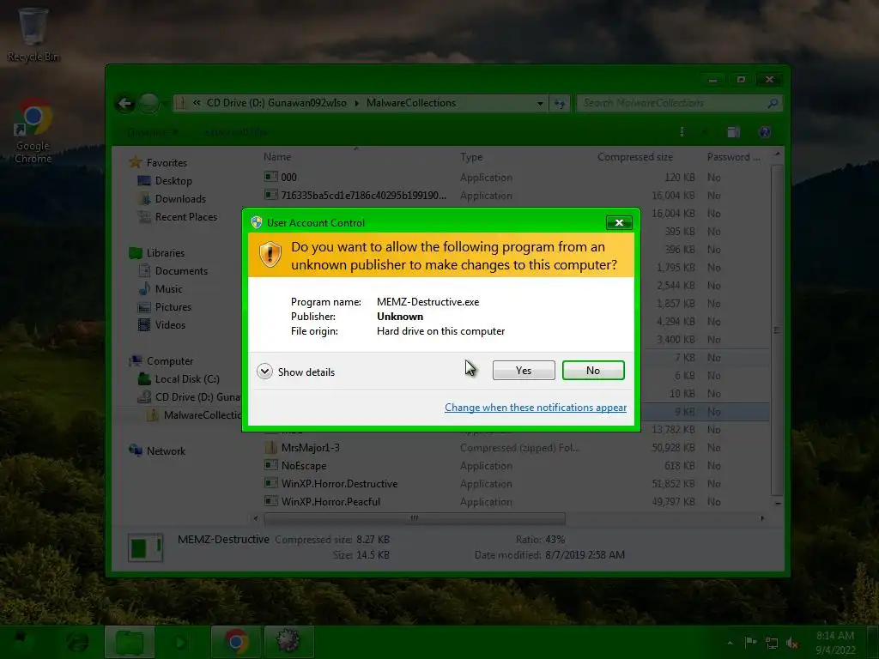The height and width of the screenshot is (659, 879).
Task: Toggle the preview pane icon
Action: tap(733, 132)
